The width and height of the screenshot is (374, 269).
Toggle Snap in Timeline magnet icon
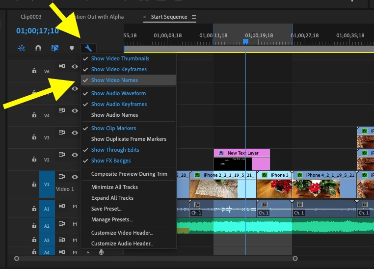(x=38, y=48)
